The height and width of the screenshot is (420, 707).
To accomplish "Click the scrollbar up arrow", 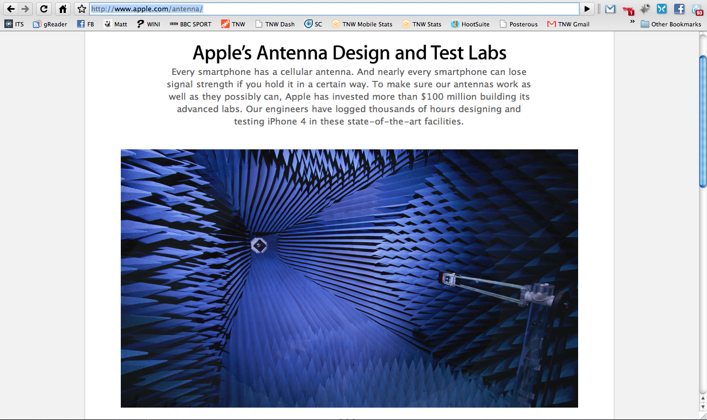I will [x=703, y=398].
